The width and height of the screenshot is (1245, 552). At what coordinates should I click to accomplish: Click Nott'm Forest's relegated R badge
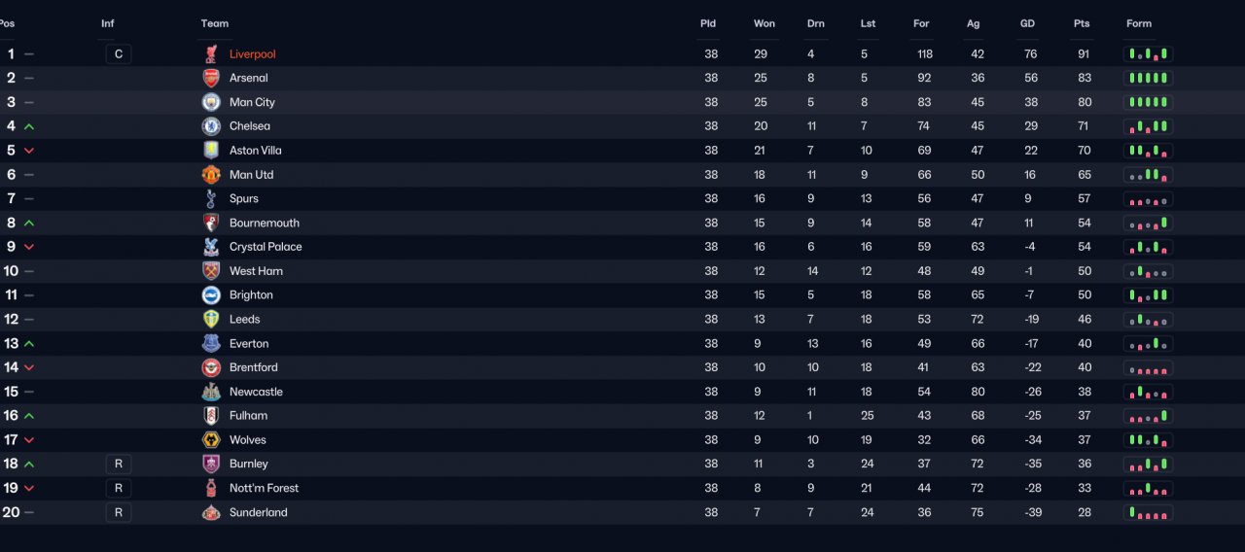(x=119, y=488)
